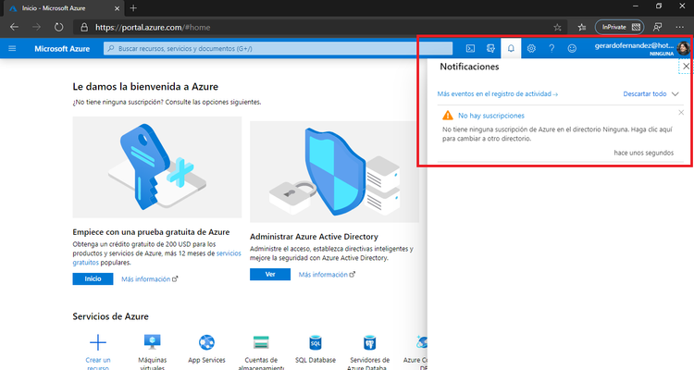Click the 'Servicios de Azure' heading
Image resolution: width=694 pixels, height=370 pixels.
[111, 316]
